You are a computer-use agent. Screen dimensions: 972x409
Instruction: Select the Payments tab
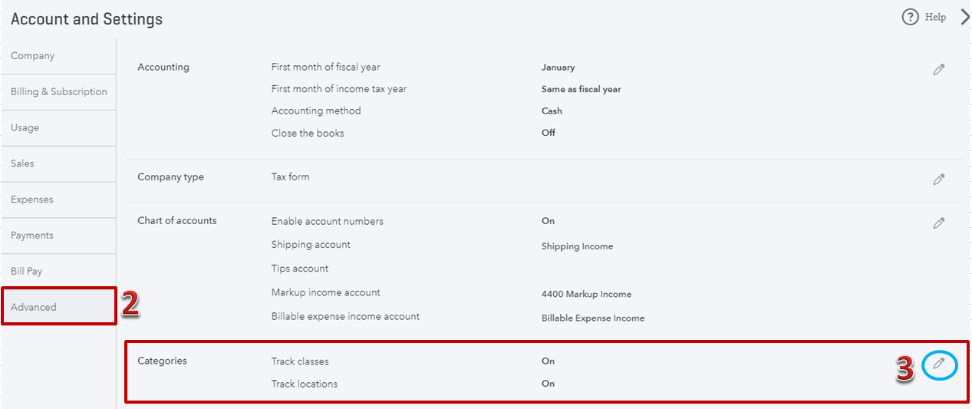point(58,236)
